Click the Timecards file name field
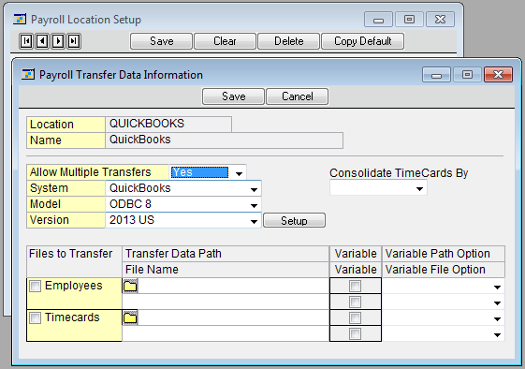 point(226,333)
